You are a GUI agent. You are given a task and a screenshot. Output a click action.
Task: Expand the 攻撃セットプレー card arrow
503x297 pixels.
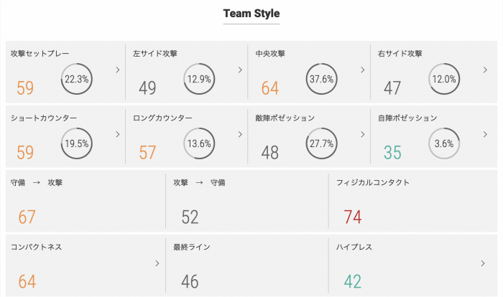pyautogui.click(x=117, y=70)
